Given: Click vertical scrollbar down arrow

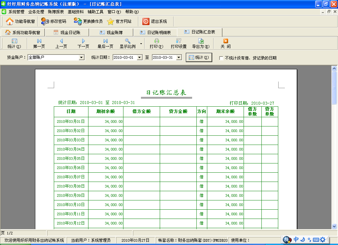Looking at the screenshot, I should [334, 226].
